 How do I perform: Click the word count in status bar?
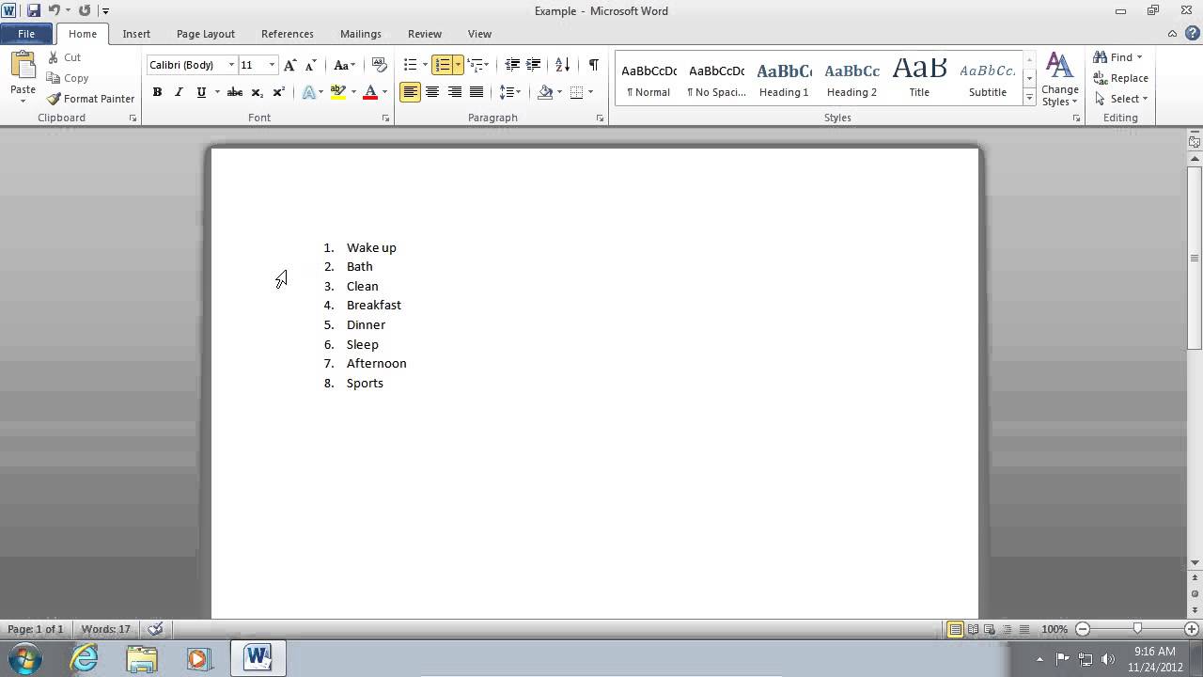click(106, 629)
